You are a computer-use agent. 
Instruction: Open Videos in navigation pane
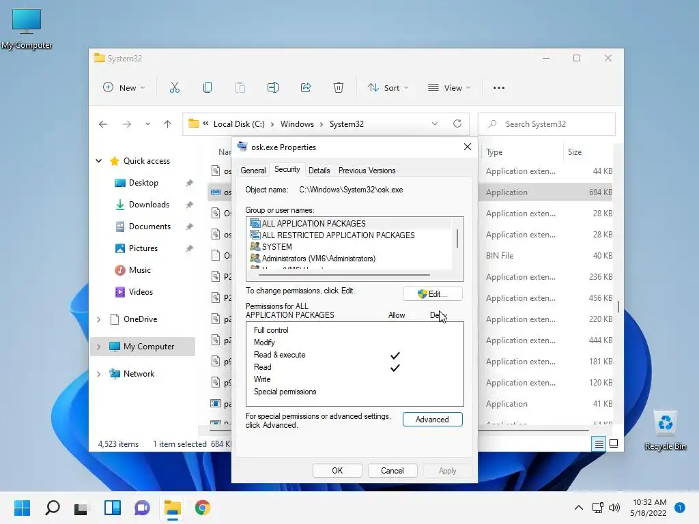tap(141, 292)
